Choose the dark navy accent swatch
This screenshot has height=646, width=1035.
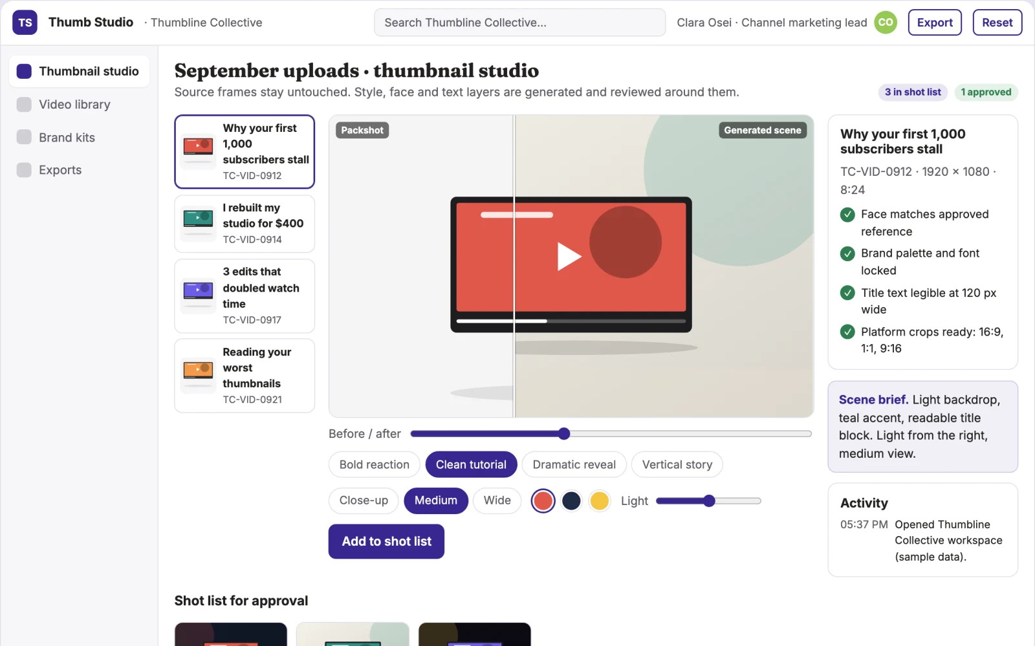click(571, 501)
